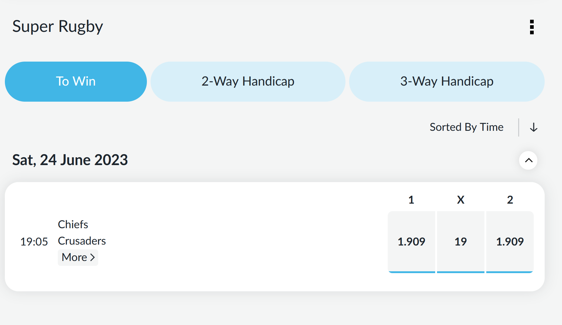The height and width of the screenshot is (325, 562).
Task: Switch to the 2-Way Handicap tab
Action: click(x=248, y=81)
